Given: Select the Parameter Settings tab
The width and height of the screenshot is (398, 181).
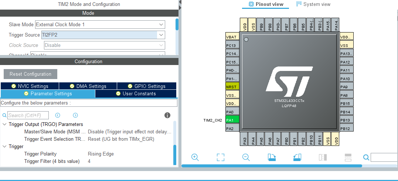Looking at the screenshot, I should 48,94.
